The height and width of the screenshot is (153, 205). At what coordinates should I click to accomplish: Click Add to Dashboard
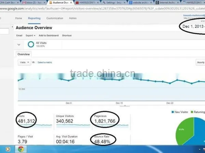tap(49, 35)
